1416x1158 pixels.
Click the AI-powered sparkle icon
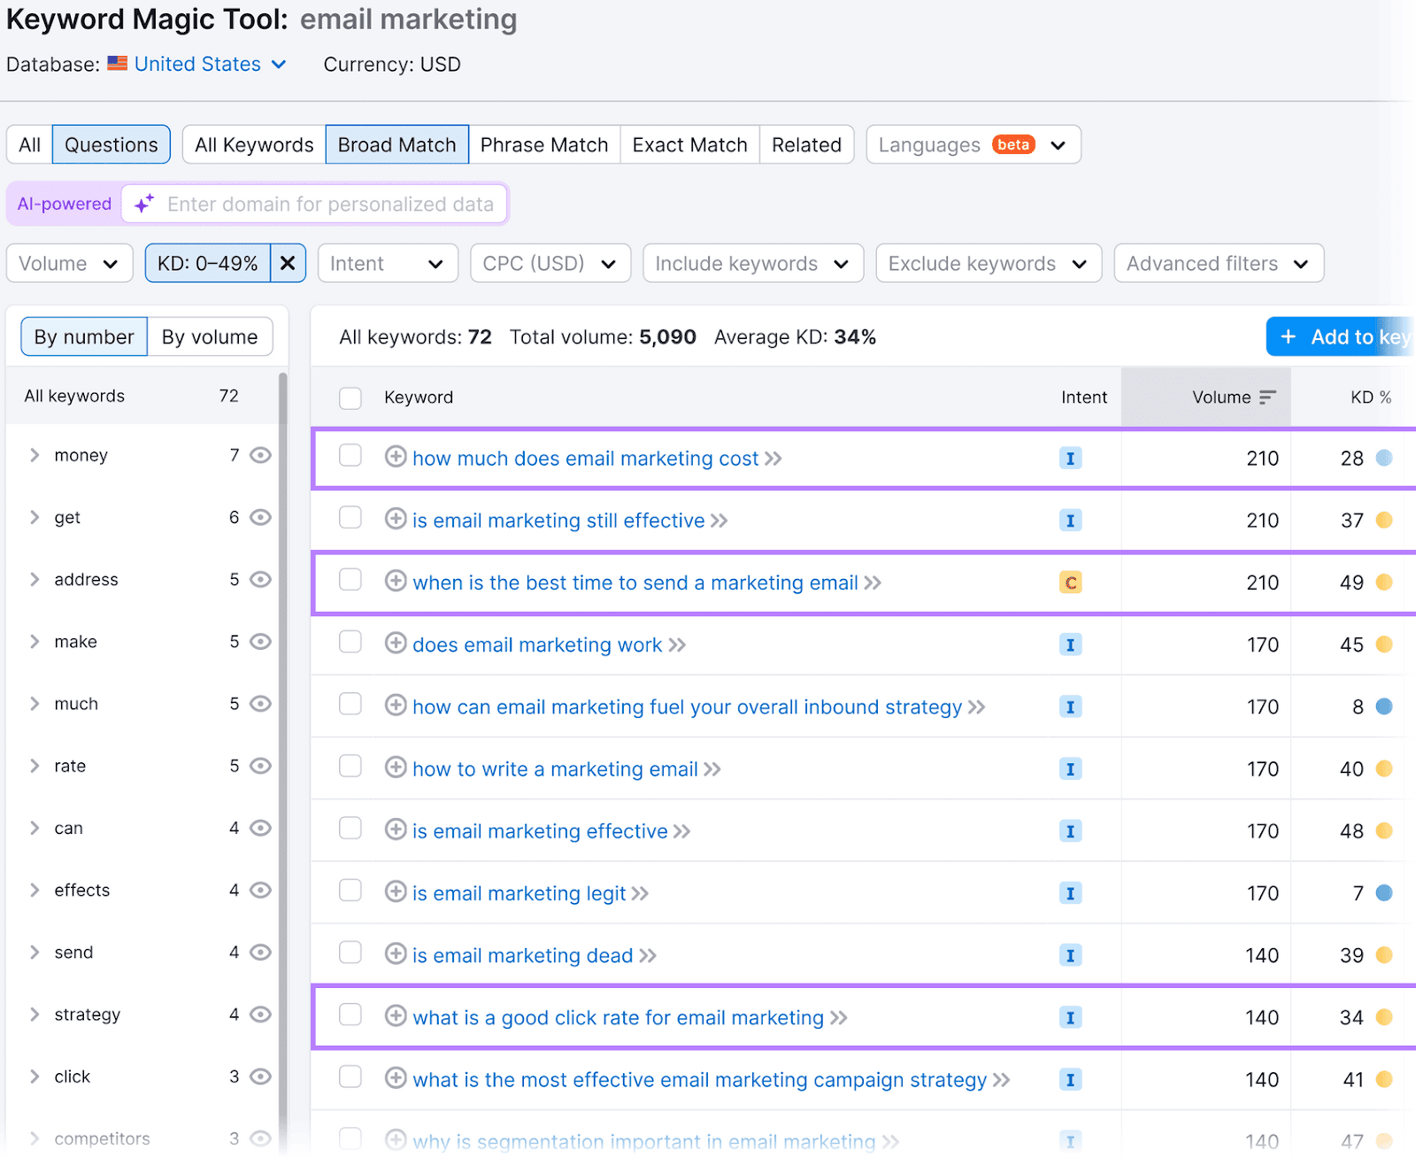pyautogui.click(x=144, y=204)
